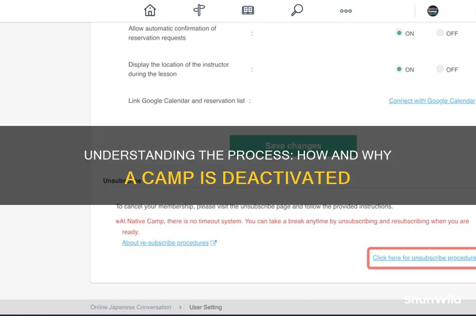The image size is (476, 316).
Task: Click here for unsubscribe procedure link
Action: coord(424,258)
